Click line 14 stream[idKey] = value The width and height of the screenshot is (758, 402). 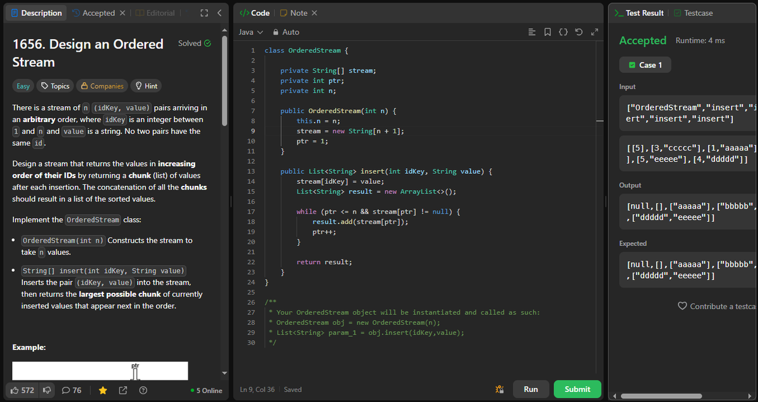[x=340, y=181]
